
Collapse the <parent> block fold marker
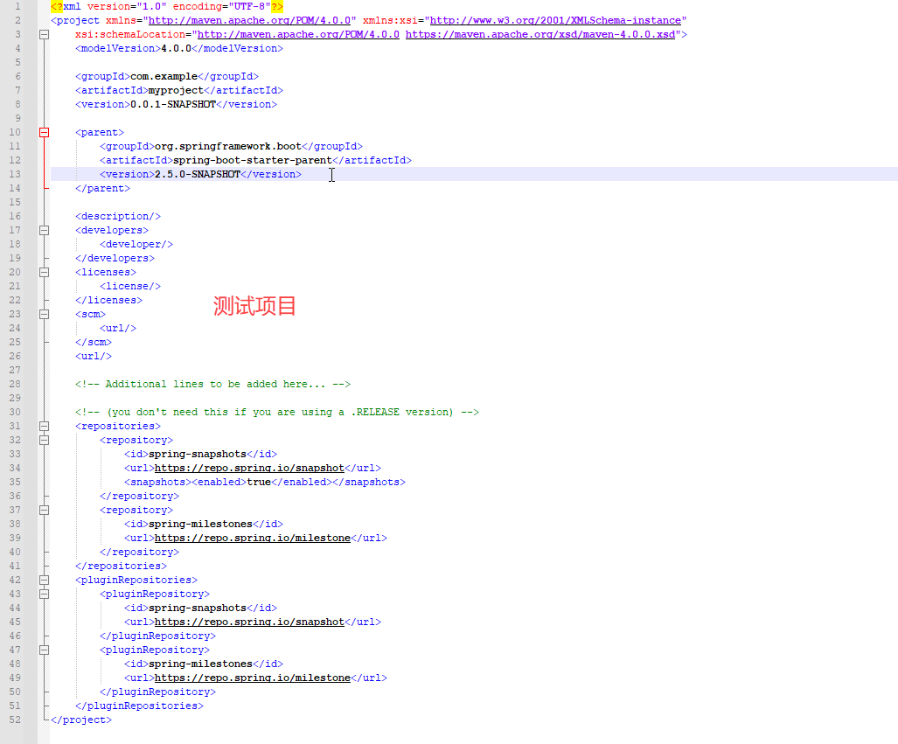pyautogui.click(x=45, y=132)
